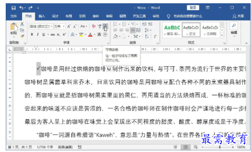Open the font size 五号 dropdown
The width and height of the screenshot is (251, 152).
[x=64, y=26]
